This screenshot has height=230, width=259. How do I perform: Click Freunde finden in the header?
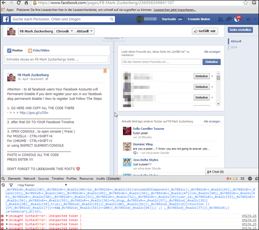point(199,19)
